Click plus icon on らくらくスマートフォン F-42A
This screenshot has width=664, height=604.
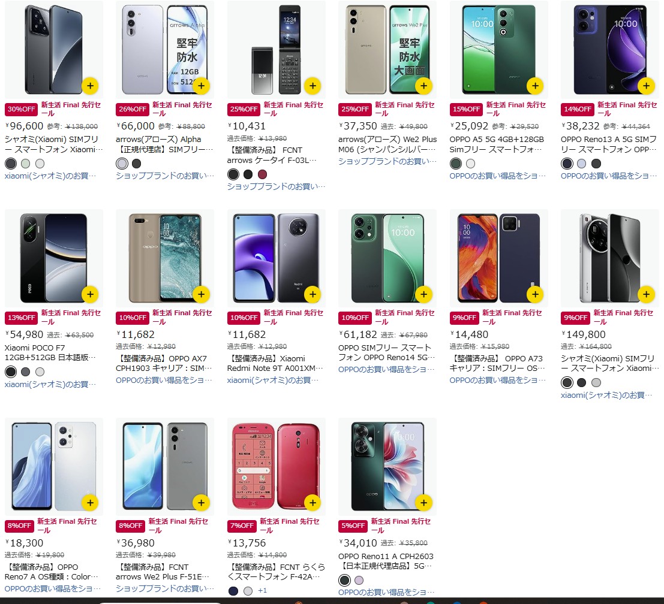(313, 503)
